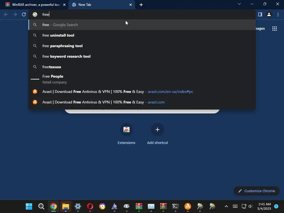The height and width of the screenshot is (213, 284).
Task: Show hidden system tray icons
Action: pyautogui.click(x=226, y=206)
